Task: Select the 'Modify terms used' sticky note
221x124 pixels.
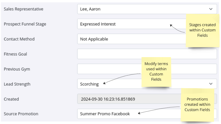Action: point(156,71)
